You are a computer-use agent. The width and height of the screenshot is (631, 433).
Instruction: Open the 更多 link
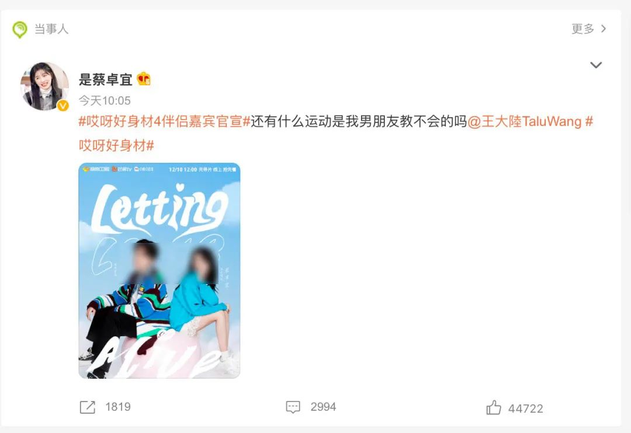[583, 29]
